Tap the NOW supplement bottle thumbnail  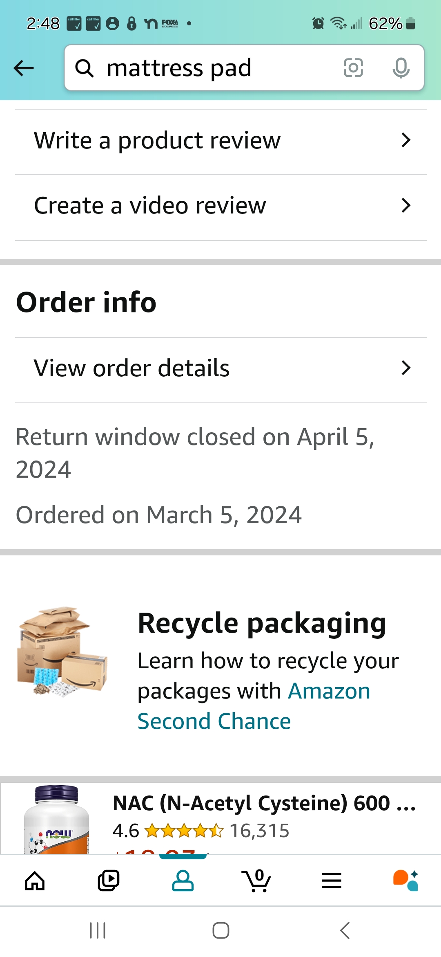[x=57, y=819]
